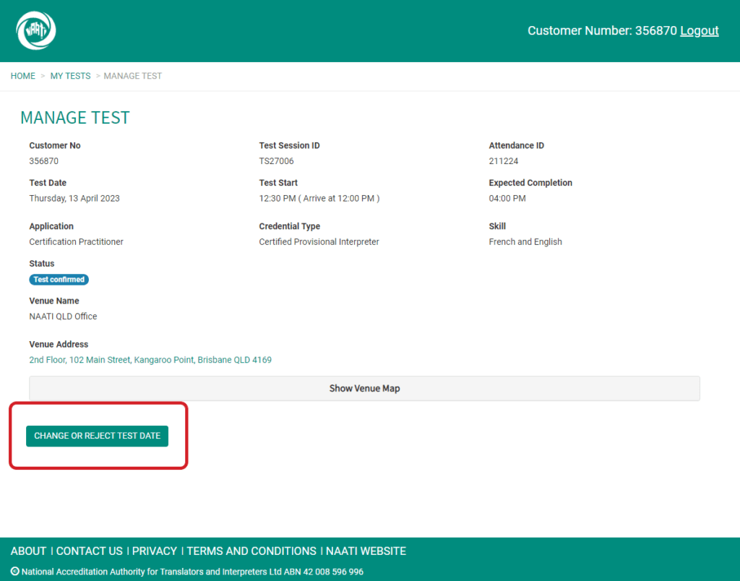This screenshot has width=740, height=581.
Task: Open the PRIVACY footer link
Action: click(155, 551)
